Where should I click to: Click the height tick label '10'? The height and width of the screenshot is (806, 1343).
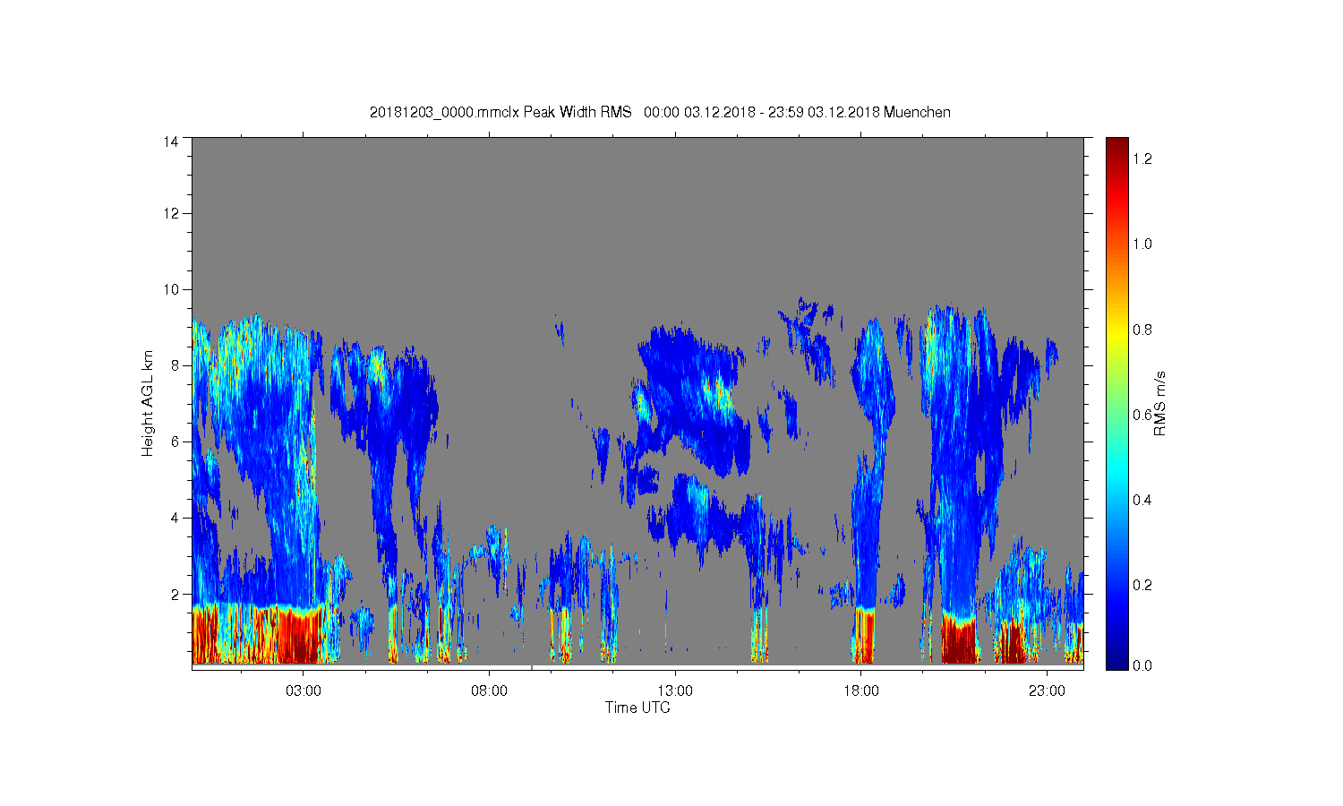pyautogui.click(x=171, y=289)
